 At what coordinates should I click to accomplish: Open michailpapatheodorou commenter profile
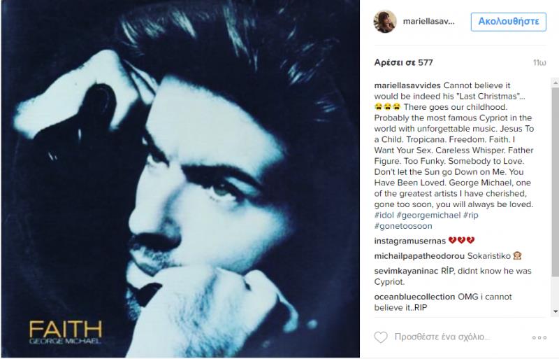(419, 256)
